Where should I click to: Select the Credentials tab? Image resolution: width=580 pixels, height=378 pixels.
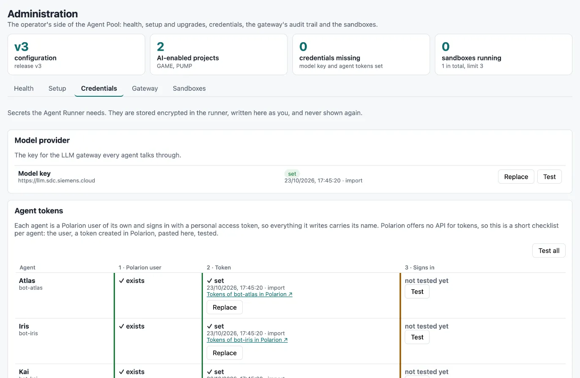tap(99, 88)
